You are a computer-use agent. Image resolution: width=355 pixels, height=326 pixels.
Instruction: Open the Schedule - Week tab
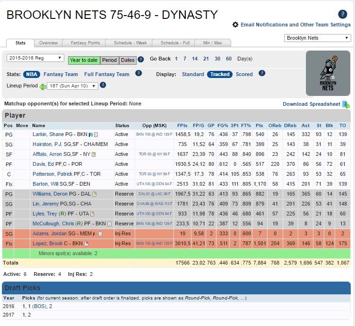pos(130,43)
